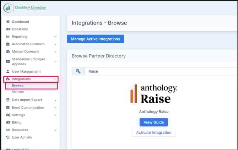The image size is (238, 150).
Task: Click the magnifying glass search icon
Action: [x=78, y=71]
